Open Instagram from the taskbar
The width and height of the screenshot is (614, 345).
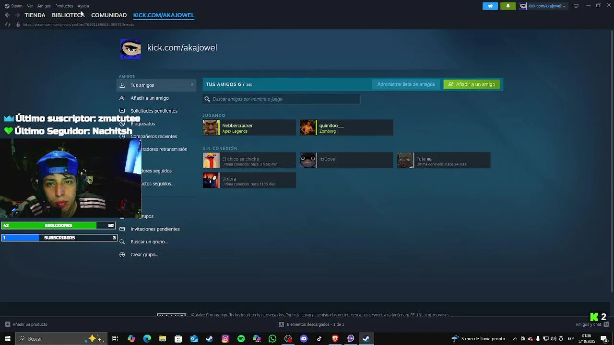click(x=225, y=339)
